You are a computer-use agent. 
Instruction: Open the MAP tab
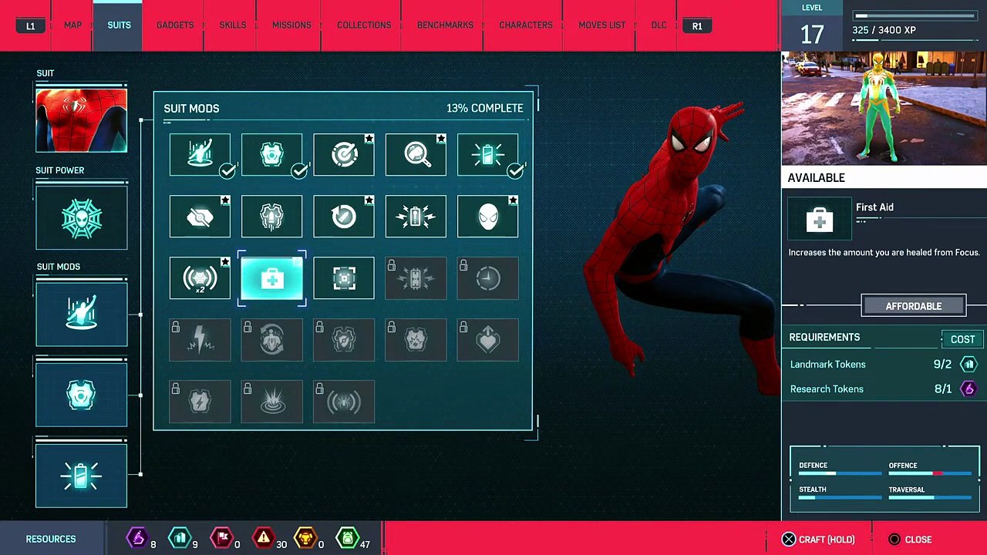point(72,25)
